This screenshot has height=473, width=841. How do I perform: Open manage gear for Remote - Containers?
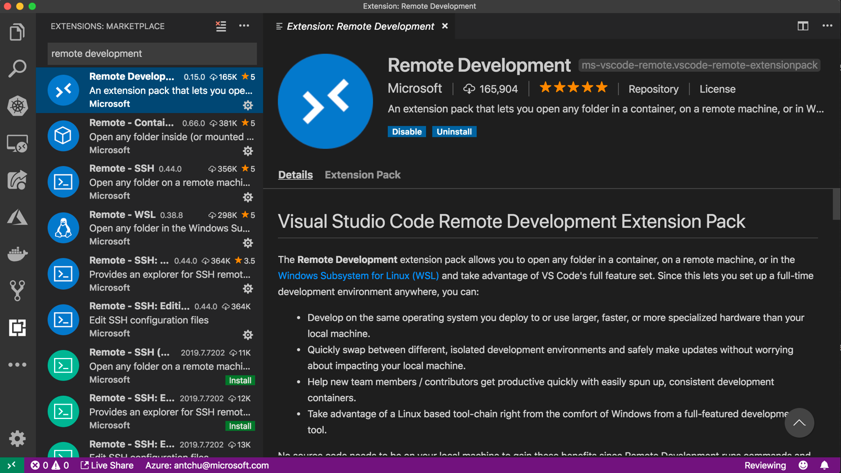pos(248,151)
